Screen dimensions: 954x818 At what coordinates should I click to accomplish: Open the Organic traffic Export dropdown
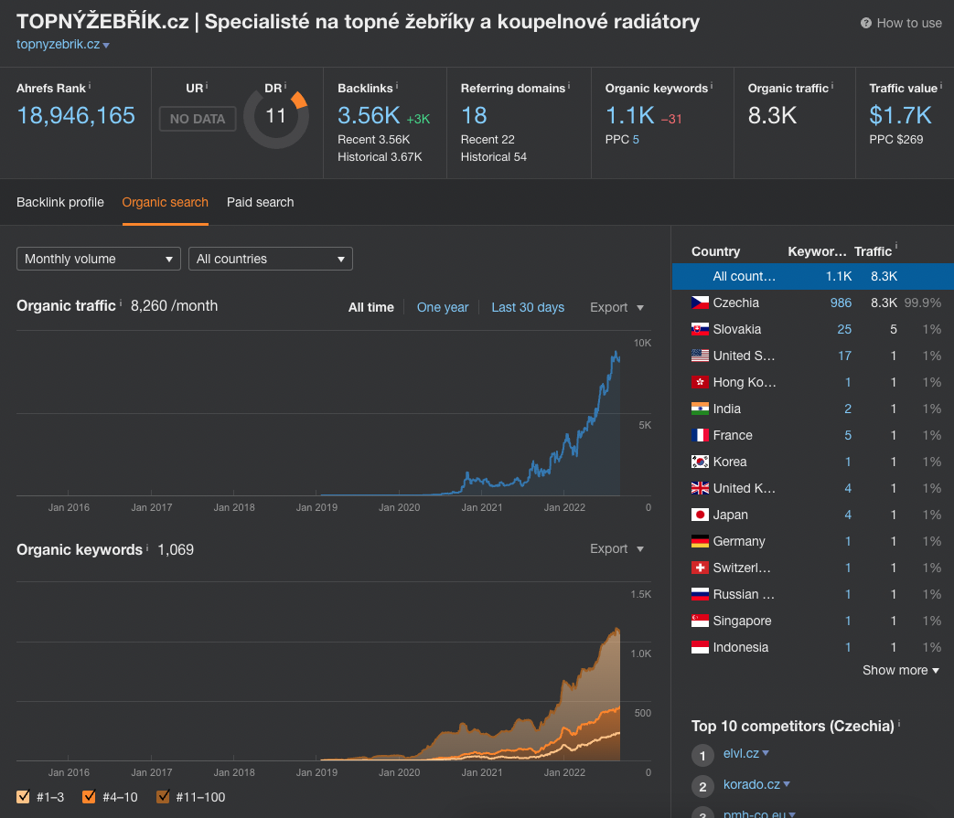click(x=616, y=307)
